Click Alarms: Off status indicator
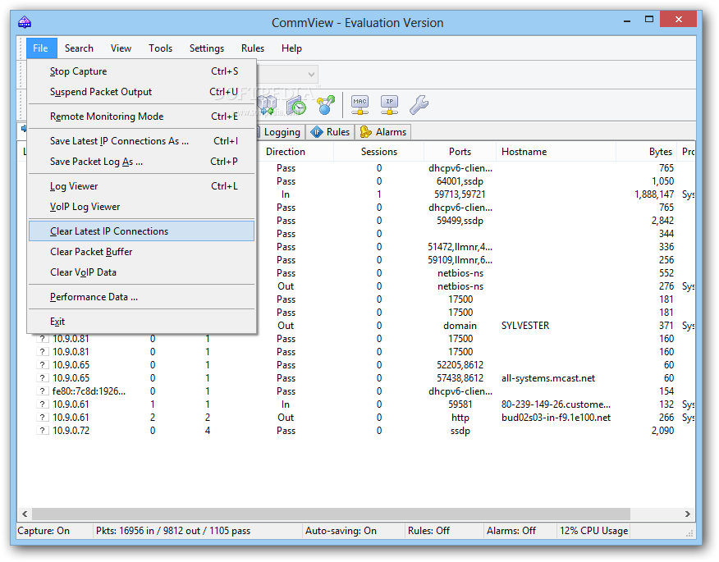 (x=511, y=531)
